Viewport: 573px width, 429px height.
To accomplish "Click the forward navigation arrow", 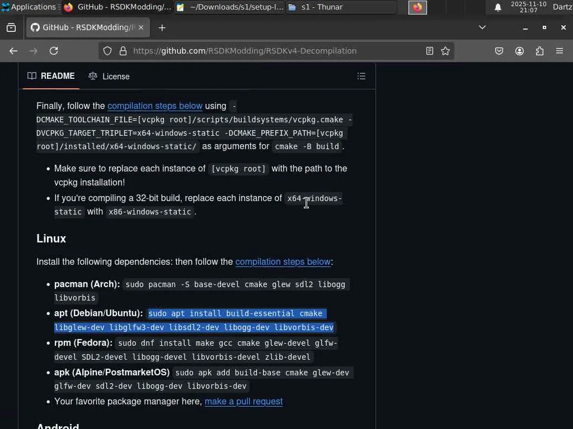I will tap(33, 51).
